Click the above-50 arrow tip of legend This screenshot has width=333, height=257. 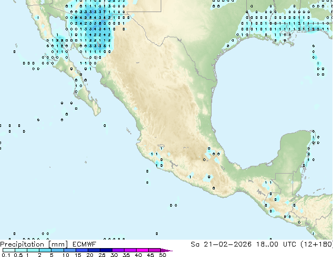click(166, 250)
